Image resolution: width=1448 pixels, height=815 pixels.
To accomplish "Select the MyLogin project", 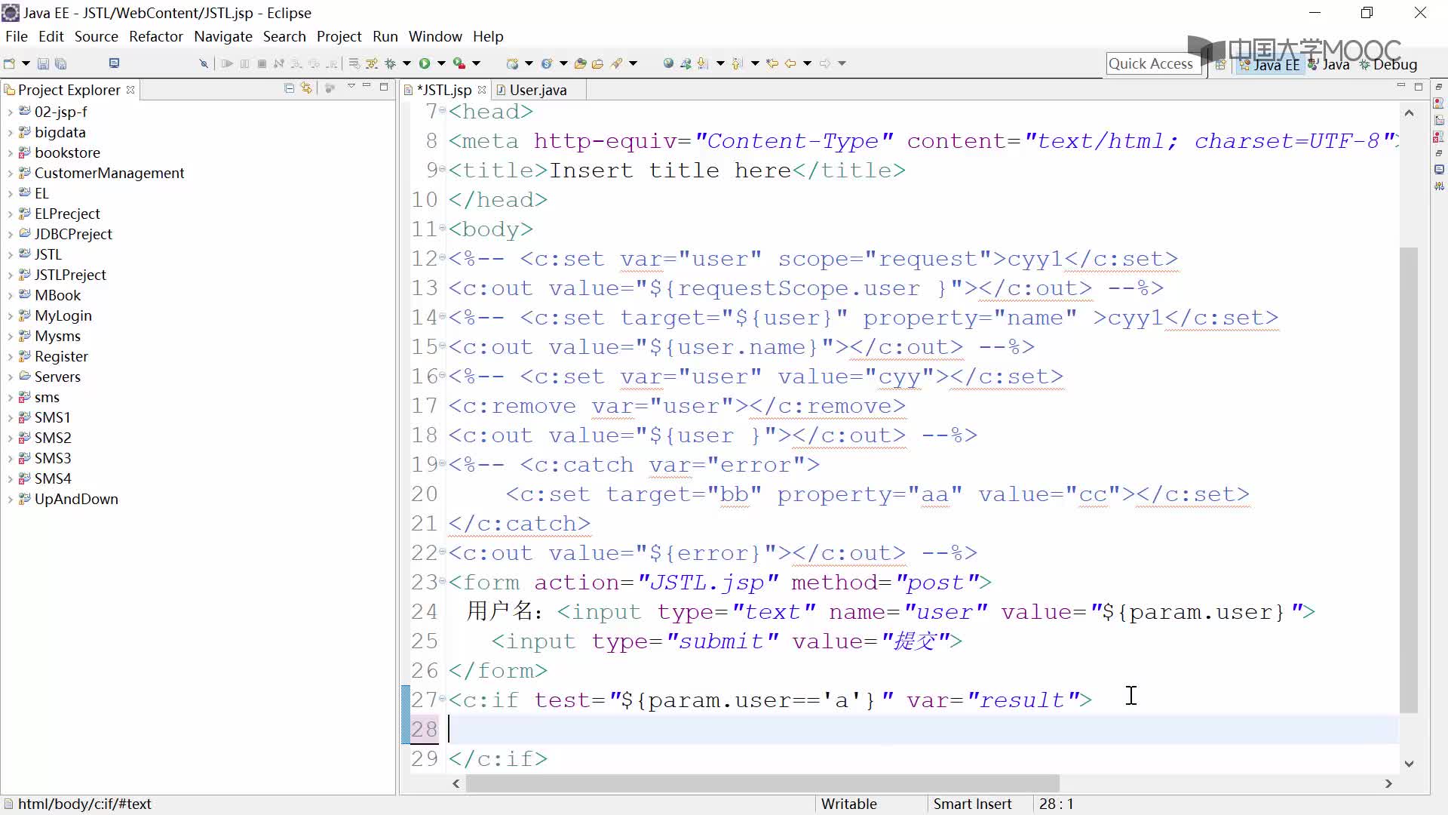I will tap(63, 315).
